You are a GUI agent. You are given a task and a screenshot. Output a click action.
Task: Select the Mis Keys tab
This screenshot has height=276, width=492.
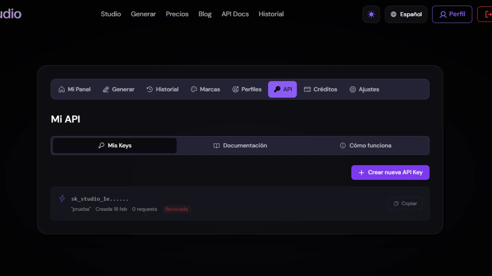click(114, 145)
